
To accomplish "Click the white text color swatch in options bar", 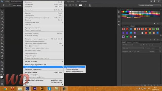I will tap(80, 5).
